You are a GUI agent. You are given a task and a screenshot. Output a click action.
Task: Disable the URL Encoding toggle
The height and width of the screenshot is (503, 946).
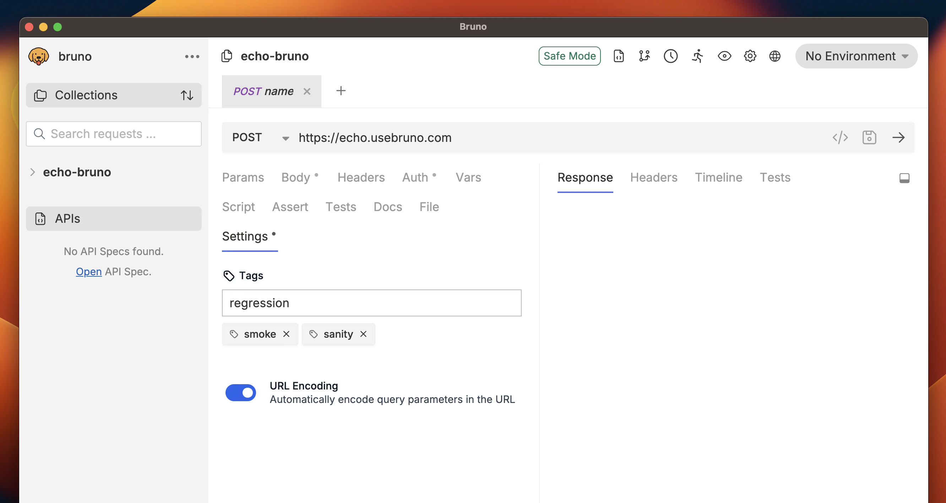point(240,393)
